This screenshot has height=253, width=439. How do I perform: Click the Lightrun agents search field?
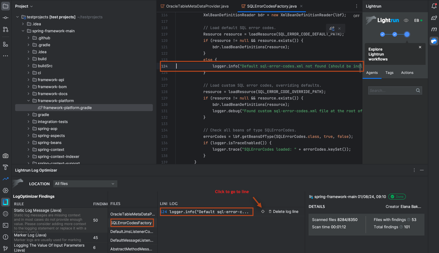pos(392,90)
